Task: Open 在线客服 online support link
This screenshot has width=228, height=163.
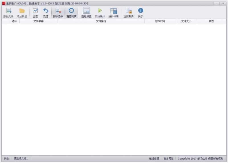Action: click(x=154, y=158)
